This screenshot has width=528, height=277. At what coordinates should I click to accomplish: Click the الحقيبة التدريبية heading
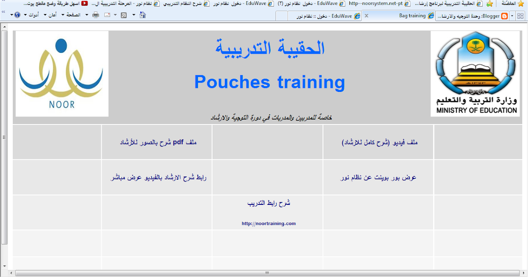click(270, 47)
